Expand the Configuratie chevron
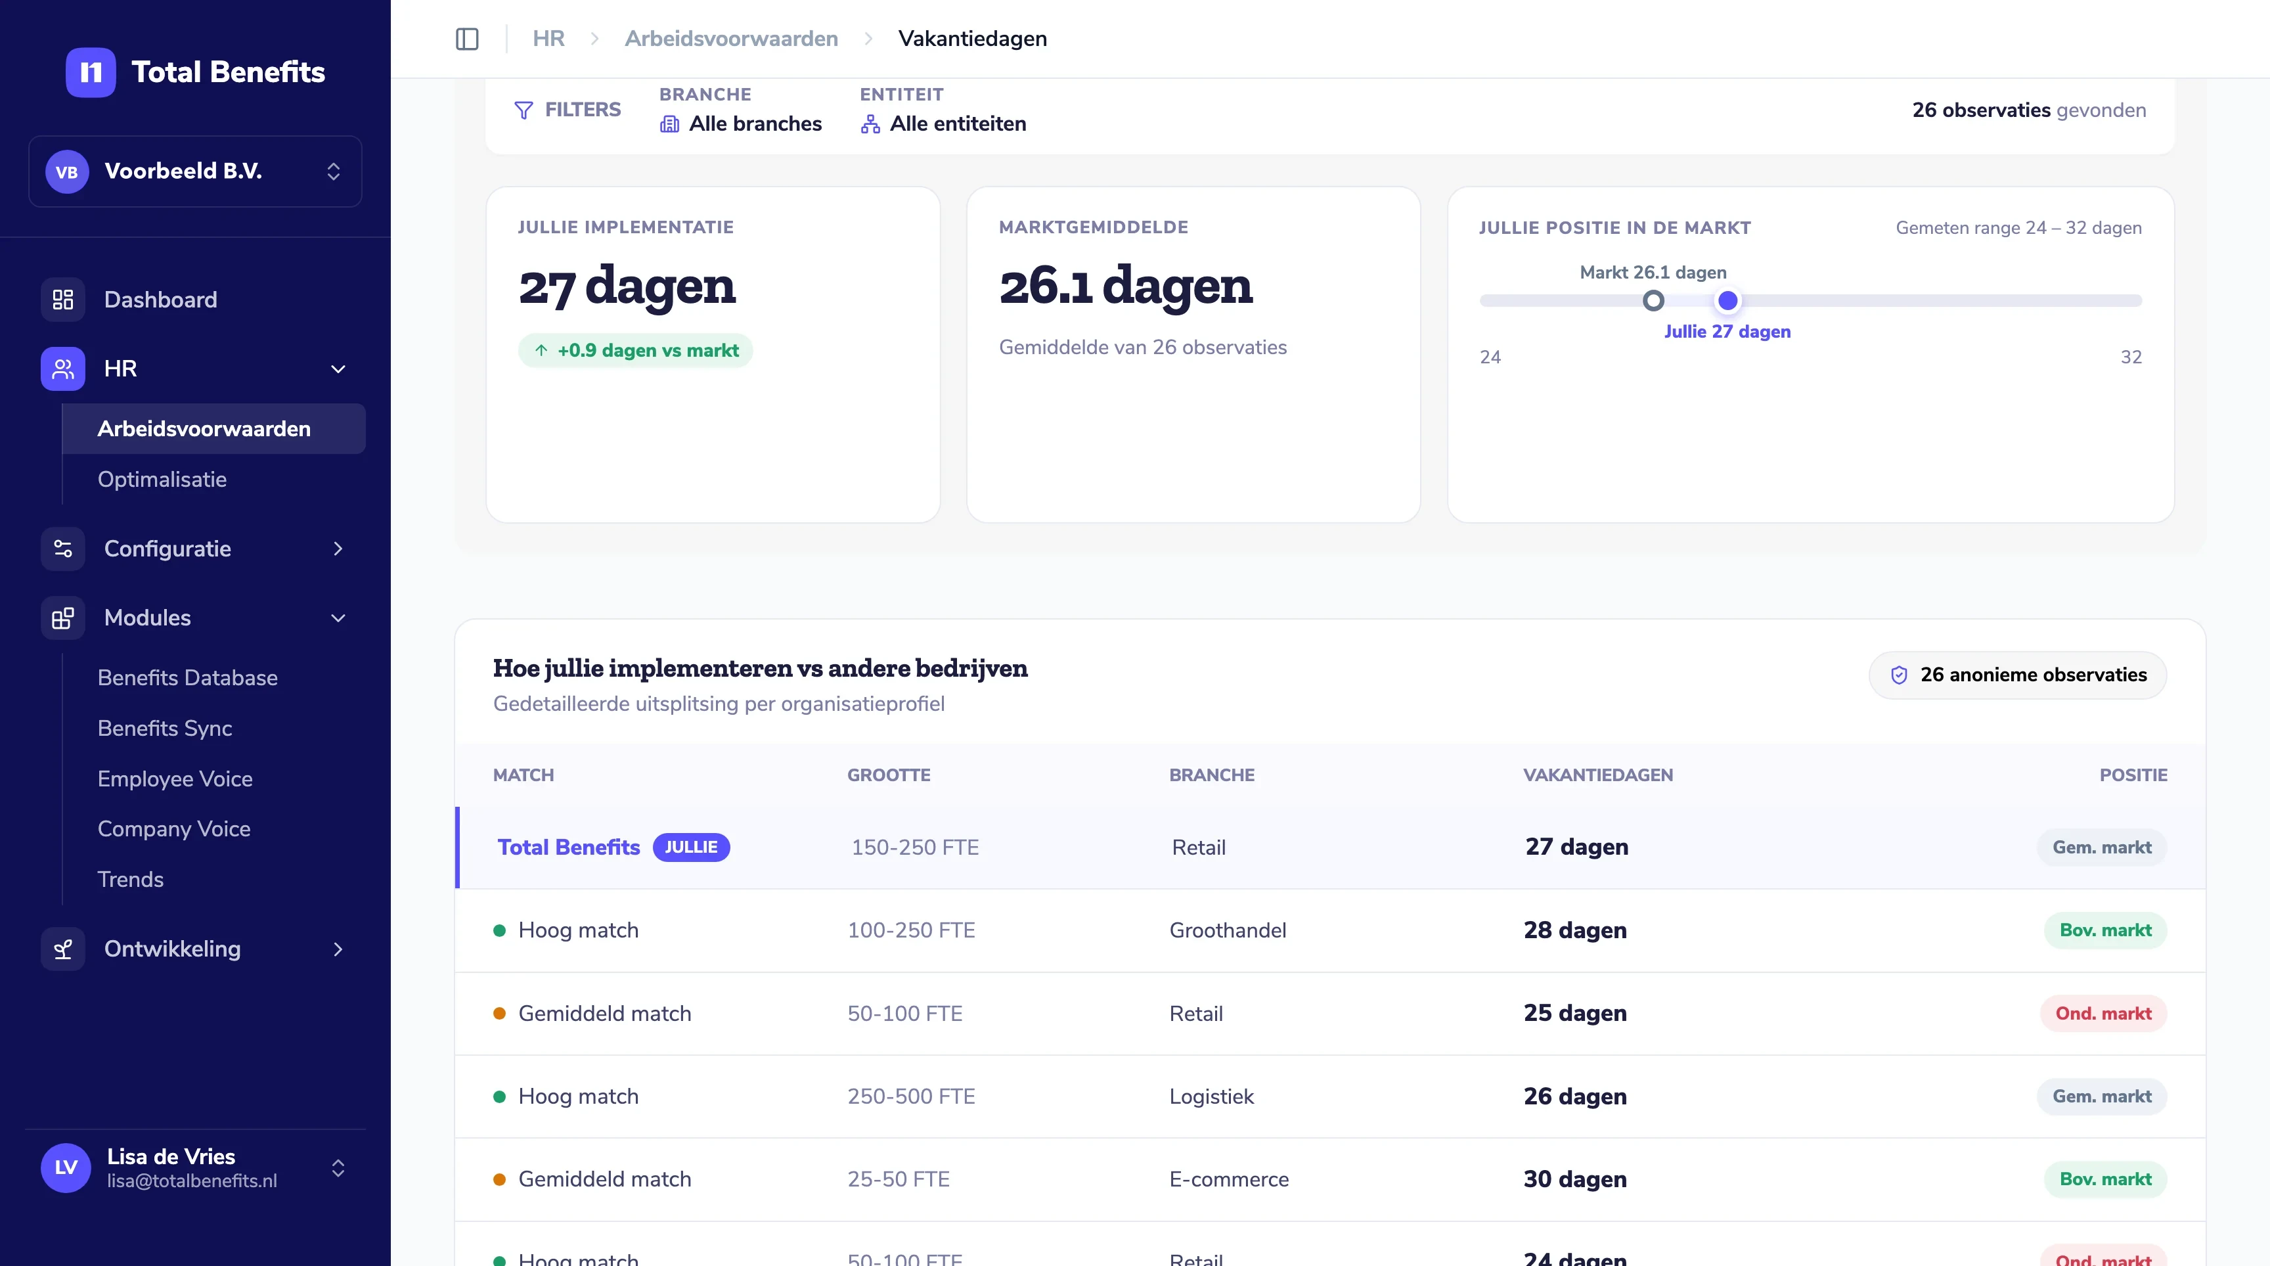The image size is (2270, 1266). [338, 549]
